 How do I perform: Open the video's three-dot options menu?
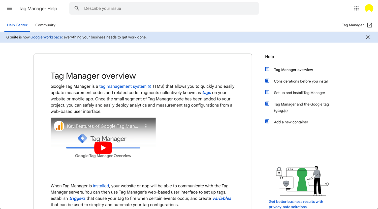pos(146,126)
